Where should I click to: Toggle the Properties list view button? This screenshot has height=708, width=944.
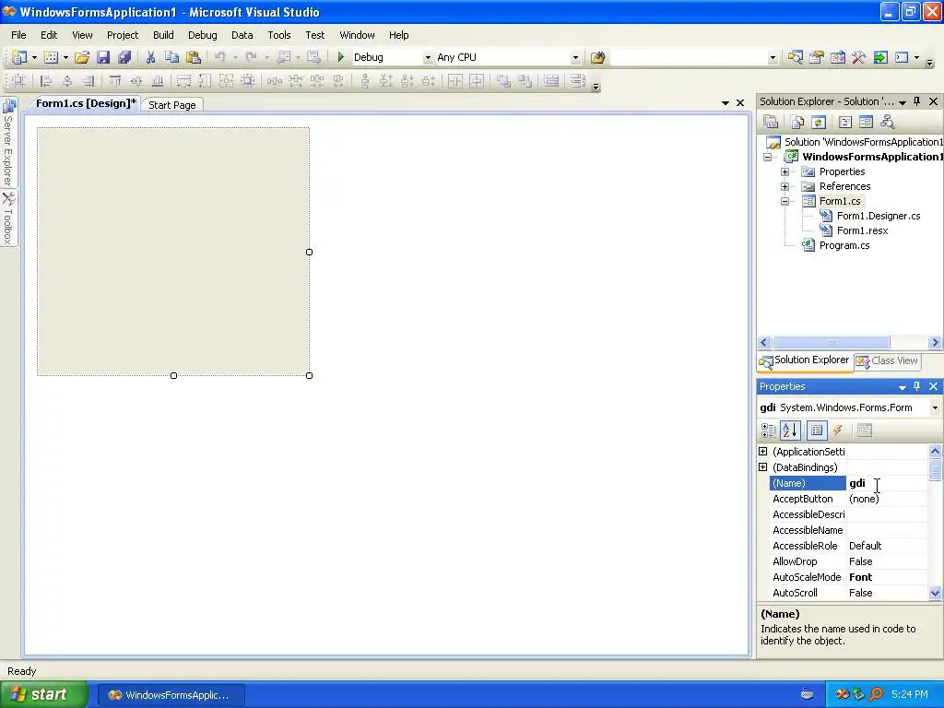817,430
